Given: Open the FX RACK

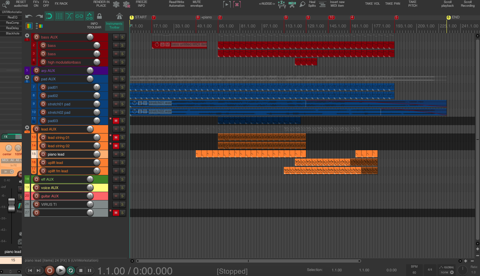Looking at the screenshot, I should click(61, 4).
